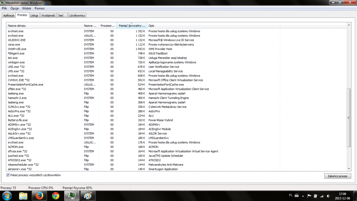This screenshot has width=357, height=201.
Task: Select the FBAgent.exe process row
Action: (177, 53)
